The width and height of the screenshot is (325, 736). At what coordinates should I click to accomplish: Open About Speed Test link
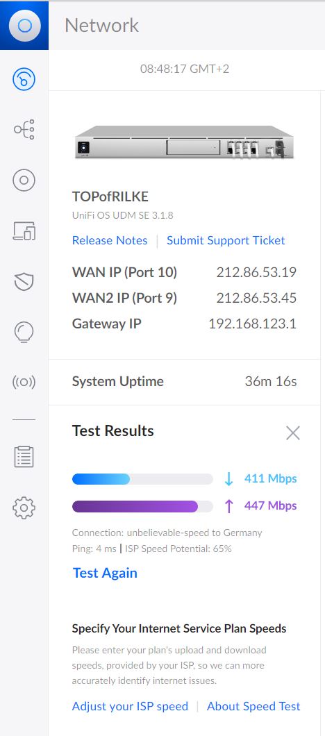[x=253, y=706]
